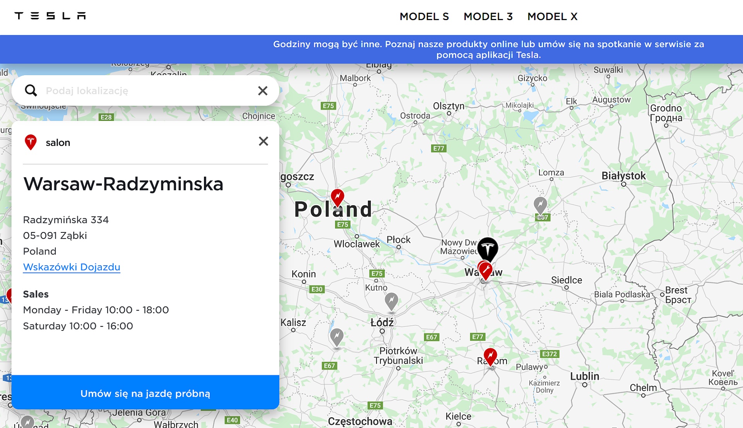The image size is (743, 428).
Task: Select the gray charger pin near bottom-left corner
Action: [x=27, y=421]
